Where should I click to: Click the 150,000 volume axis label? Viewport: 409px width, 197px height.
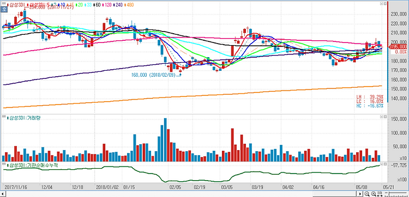[x=399, y=119]
